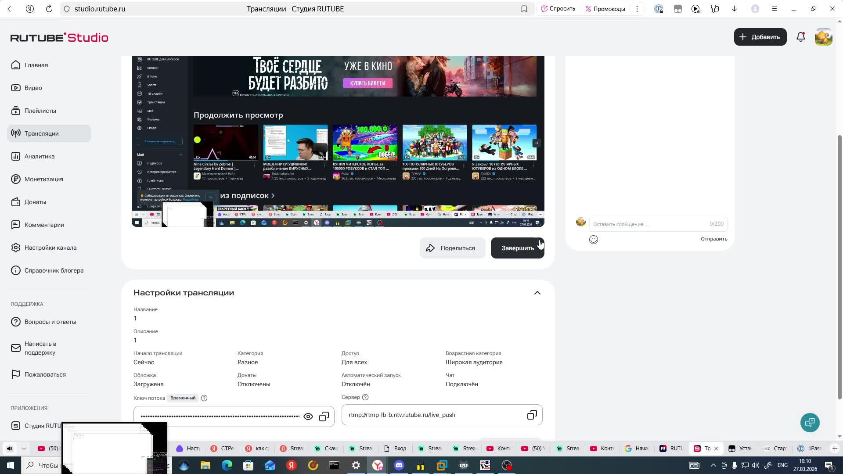Copy the stream key
The width and height of the screenshot is (843, 474).
(x=324, y=417)
